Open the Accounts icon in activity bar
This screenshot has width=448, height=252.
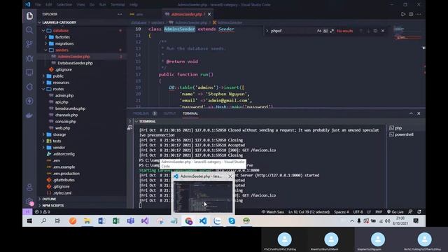click(29, 188)
